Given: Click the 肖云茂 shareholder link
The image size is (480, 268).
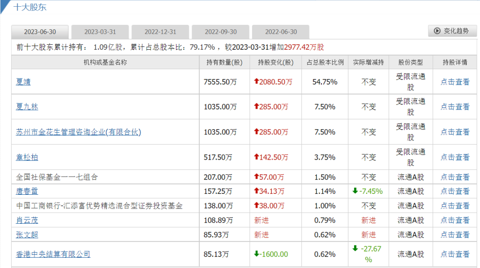Looking at the screenshot, I should coord(27,220).
